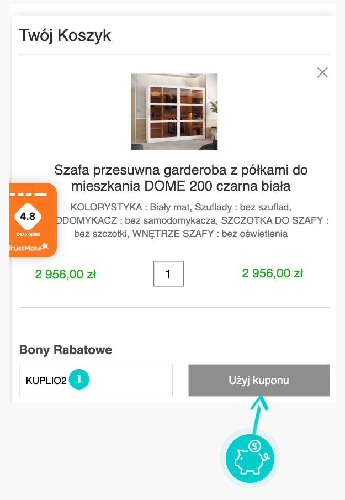Click the wardrobe product thumbnail
This screenshot has height=500, width=345.
point(174,112)
